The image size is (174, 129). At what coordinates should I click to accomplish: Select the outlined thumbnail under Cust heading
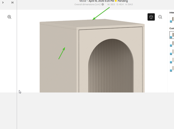coord(172,35)
